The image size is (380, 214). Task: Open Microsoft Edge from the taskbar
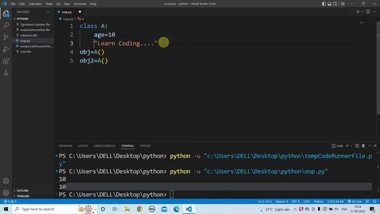tap(176, 209)
